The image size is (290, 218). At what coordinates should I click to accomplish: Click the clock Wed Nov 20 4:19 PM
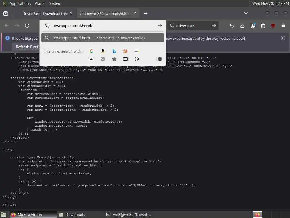[x=270, y=3]
